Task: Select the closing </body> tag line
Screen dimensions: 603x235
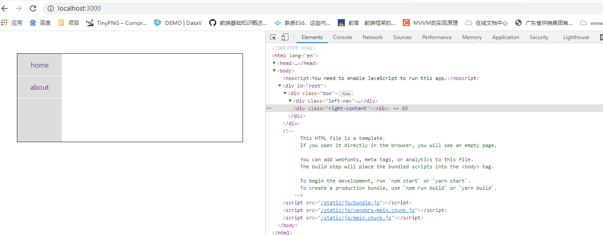Action: pyautogui.click(x=287, y=225)
